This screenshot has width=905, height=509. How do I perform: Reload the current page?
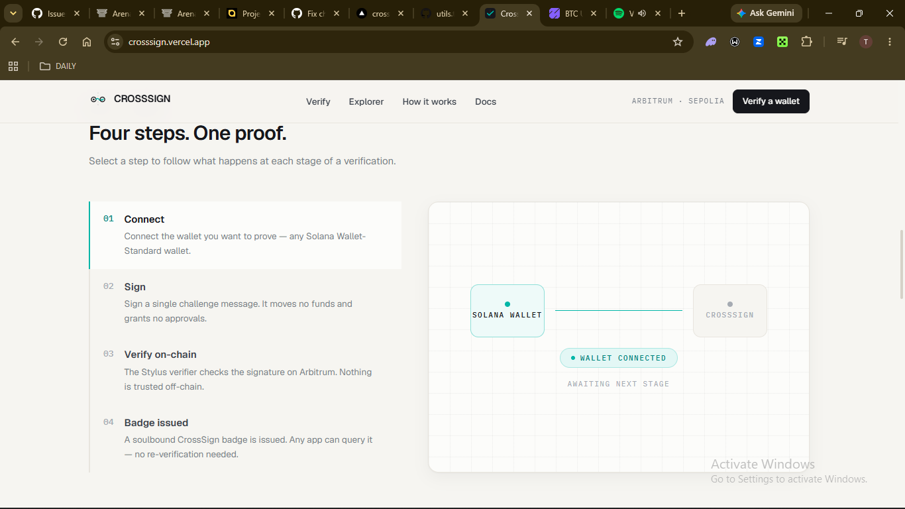[x=63, y=42]
